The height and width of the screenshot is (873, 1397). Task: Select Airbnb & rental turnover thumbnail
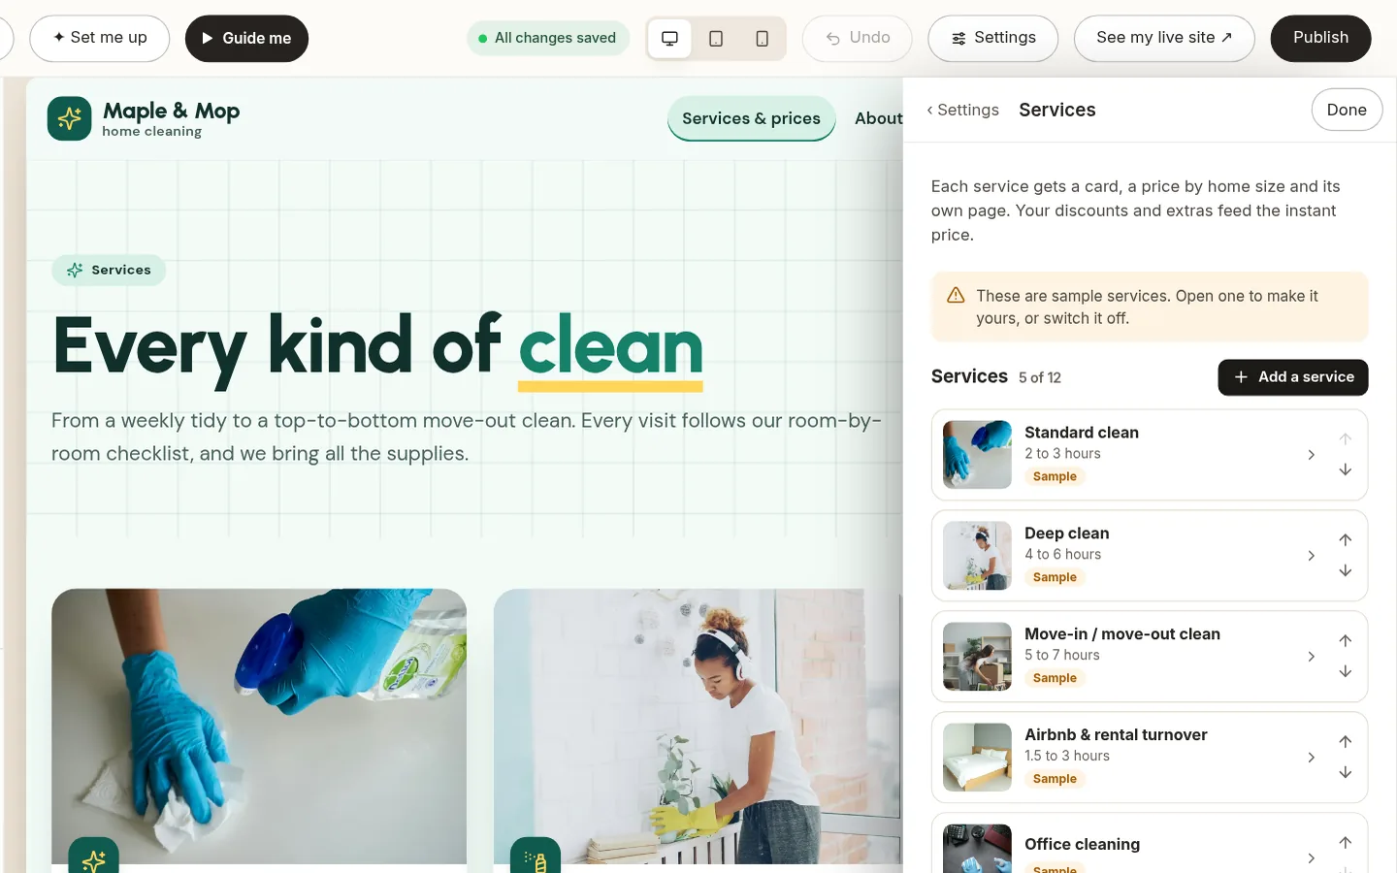click(x=977, y=758)
